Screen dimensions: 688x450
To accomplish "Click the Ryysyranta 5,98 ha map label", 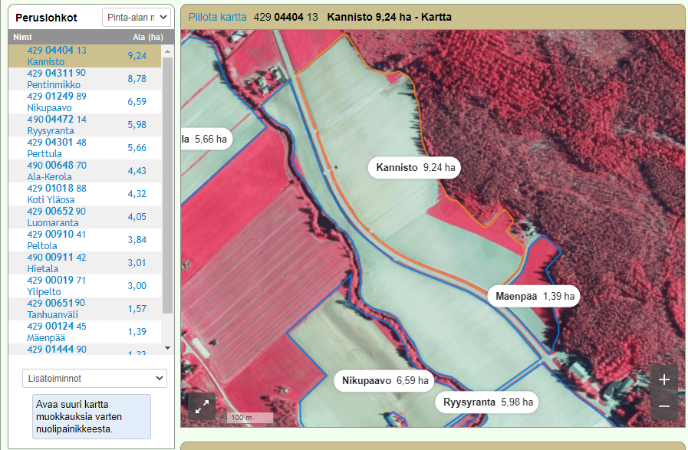I will [x=487, y=402].
